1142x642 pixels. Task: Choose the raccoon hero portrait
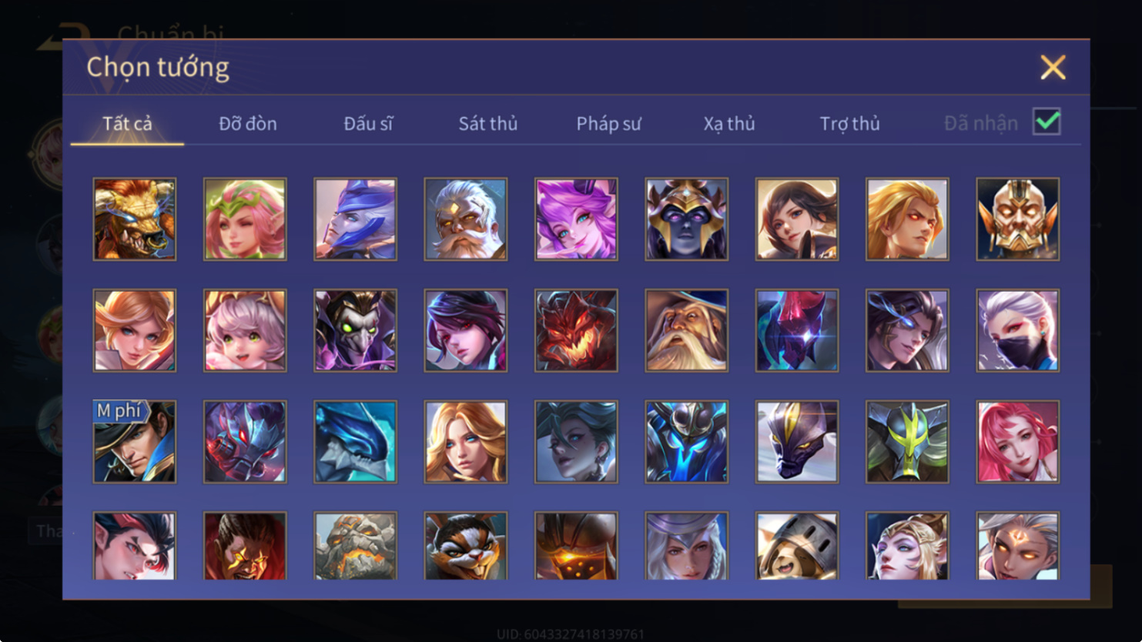[466, 546]
